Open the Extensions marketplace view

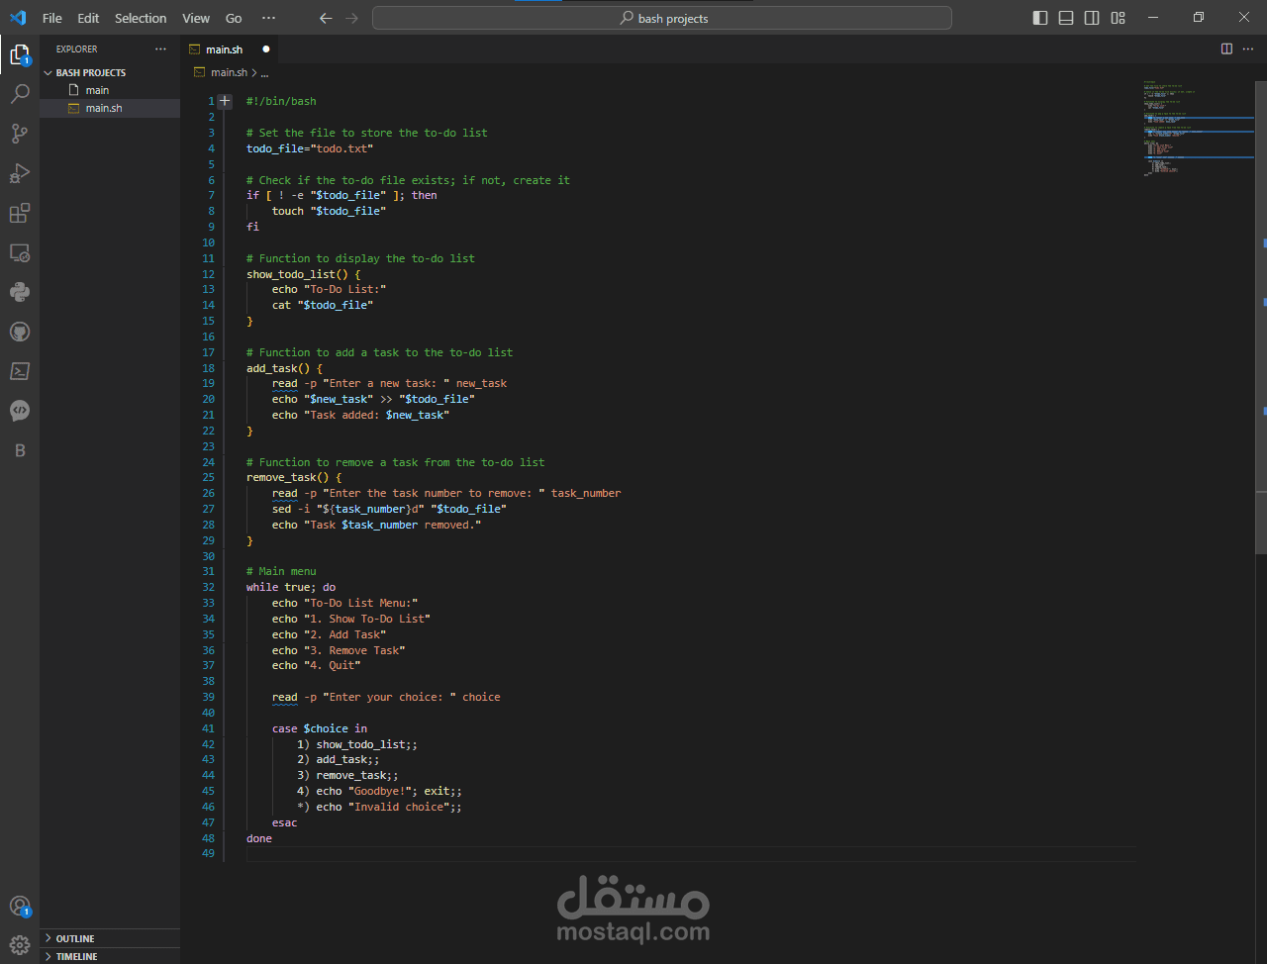(20, 213)
